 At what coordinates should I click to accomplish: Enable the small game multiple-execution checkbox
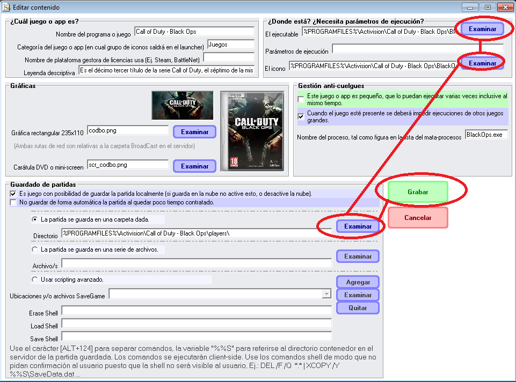(x=301, y=99)
